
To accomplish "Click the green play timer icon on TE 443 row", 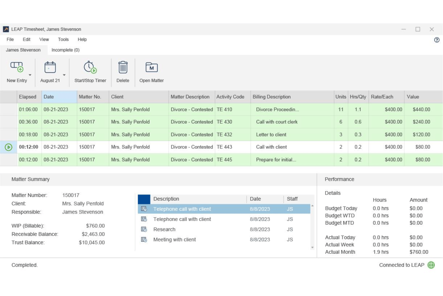I will (8, 147).
